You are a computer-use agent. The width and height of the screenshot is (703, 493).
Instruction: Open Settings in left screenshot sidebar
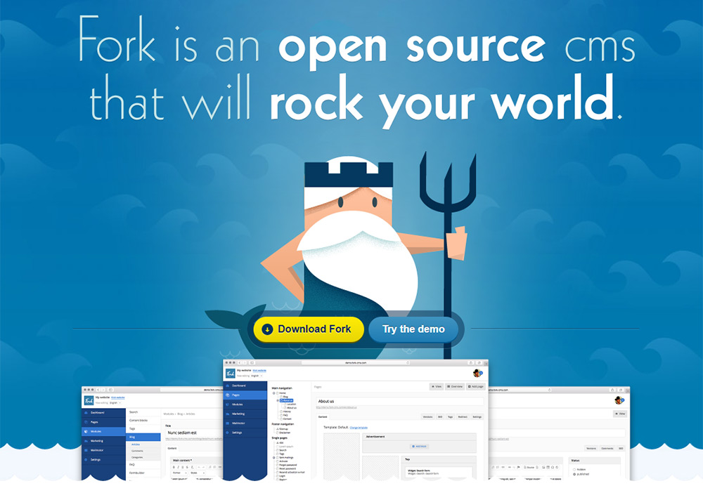(x=103, y=460)
